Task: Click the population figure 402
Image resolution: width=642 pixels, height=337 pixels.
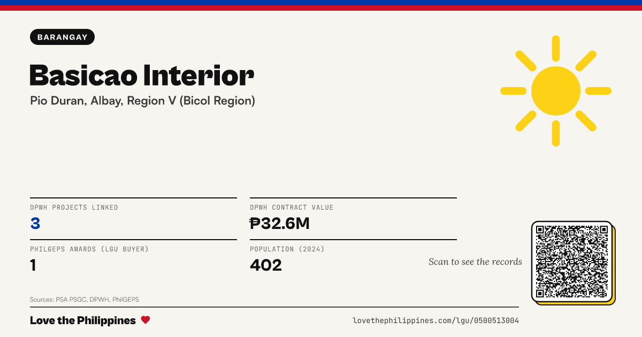Action: point(266,265)
